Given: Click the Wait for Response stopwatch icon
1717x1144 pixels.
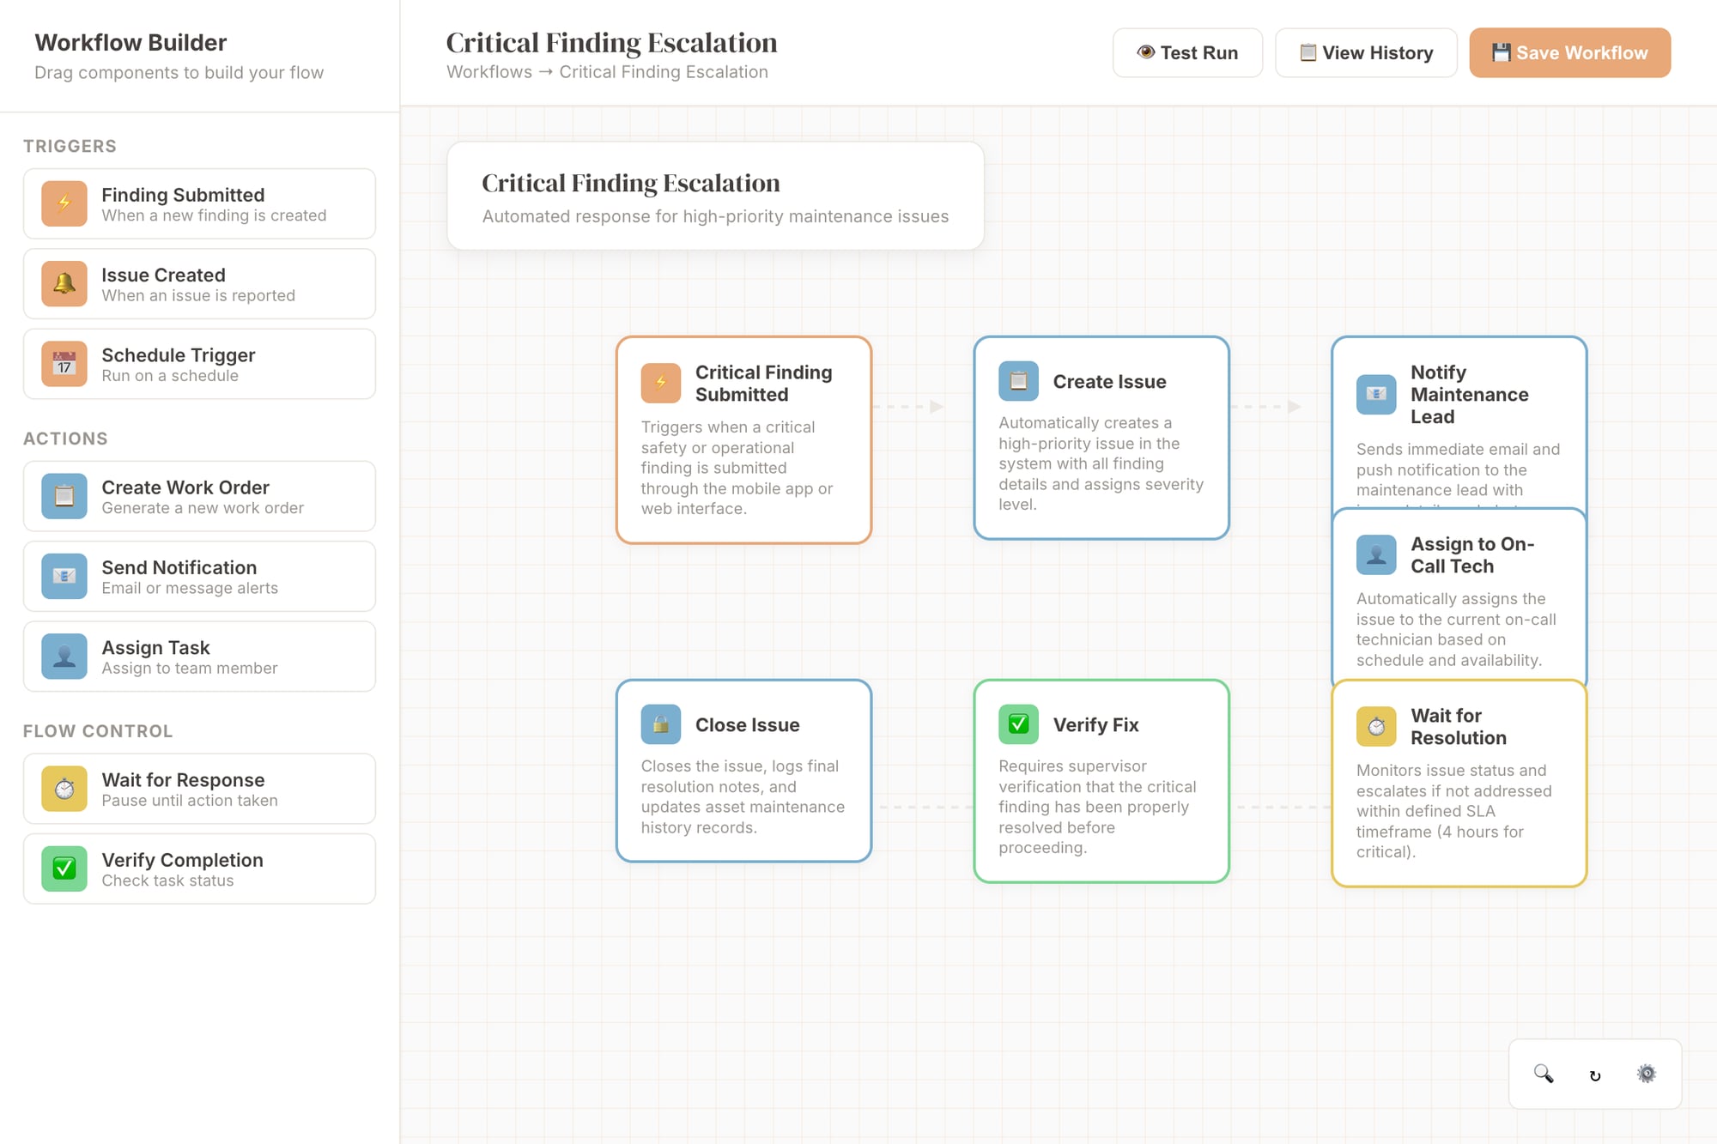Looking at the screenshot, I should [x=63, y=789].
